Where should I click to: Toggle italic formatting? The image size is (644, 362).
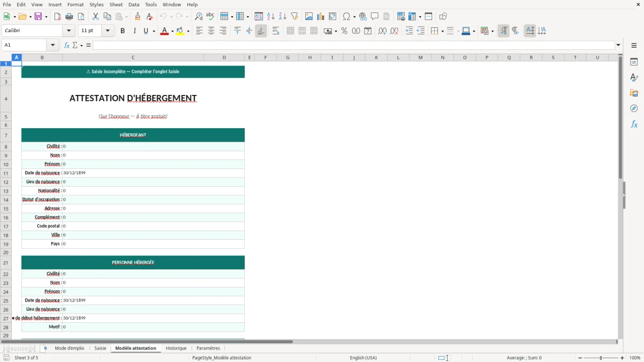(134, 31)
